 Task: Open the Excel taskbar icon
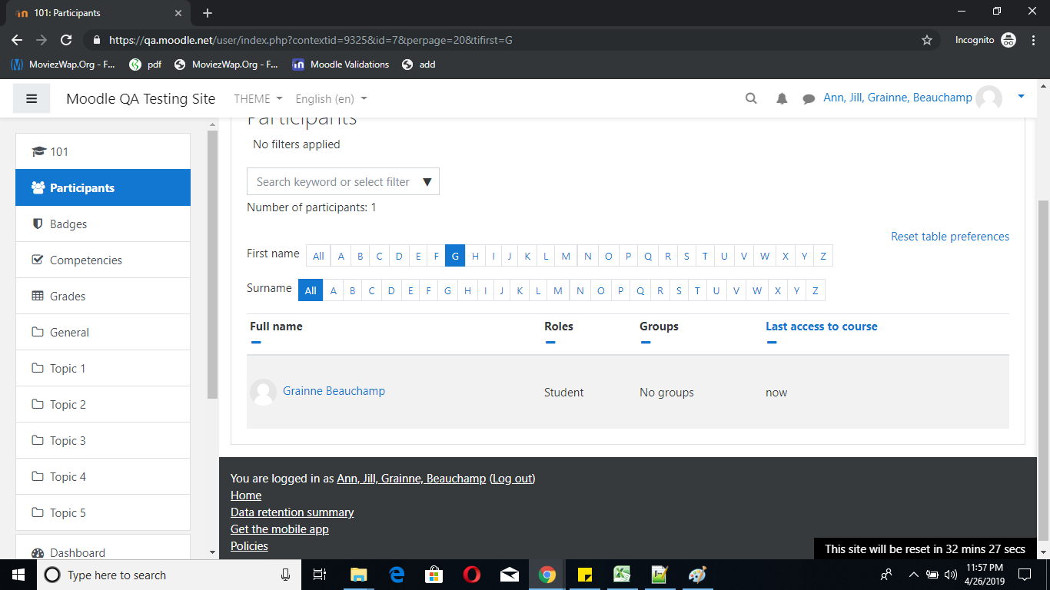pyautogui.click(x=622, y=575)
